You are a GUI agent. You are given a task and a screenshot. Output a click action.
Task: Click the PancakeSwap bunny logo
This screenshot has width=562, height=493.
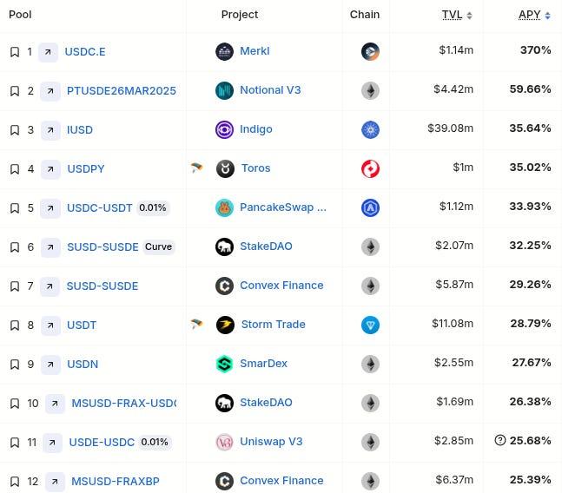pyautogui.click(x=225, y=207)
